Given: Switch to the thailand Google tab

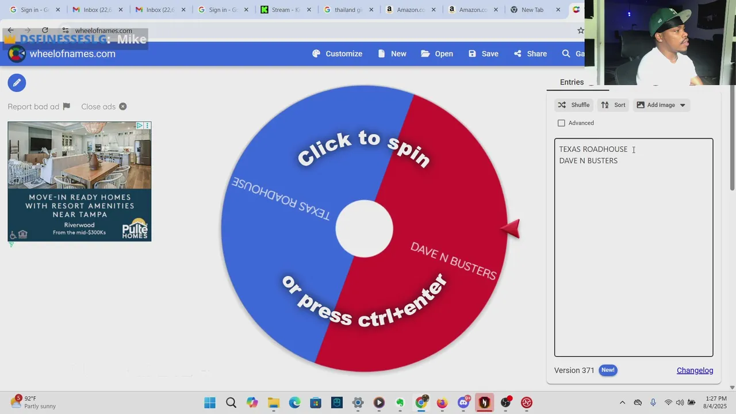Looking at the screenshot, I should pos(348,10).
